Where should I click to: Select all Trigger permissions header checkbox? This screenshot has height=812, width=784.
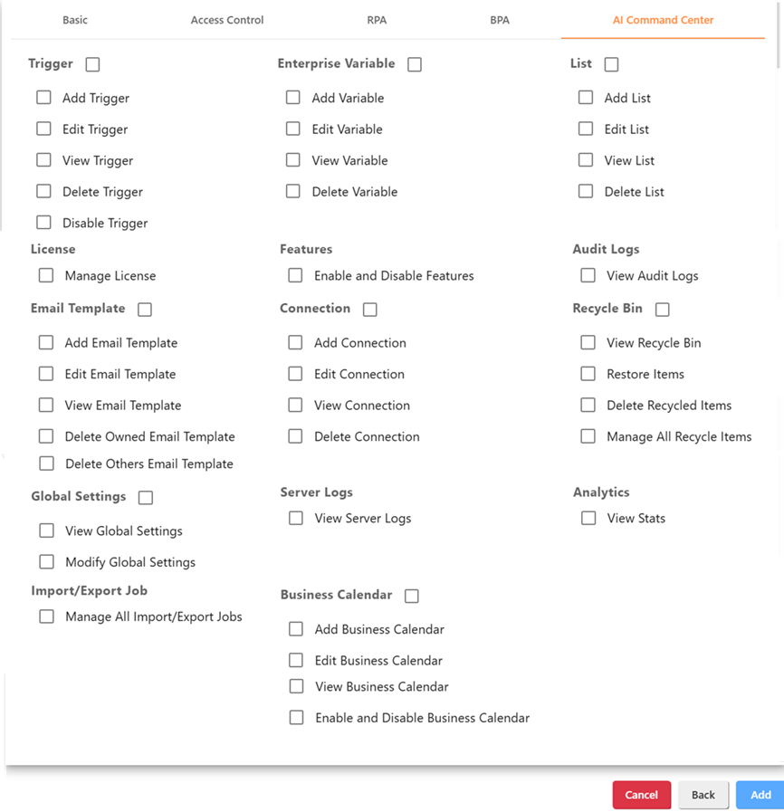(92, 64)
